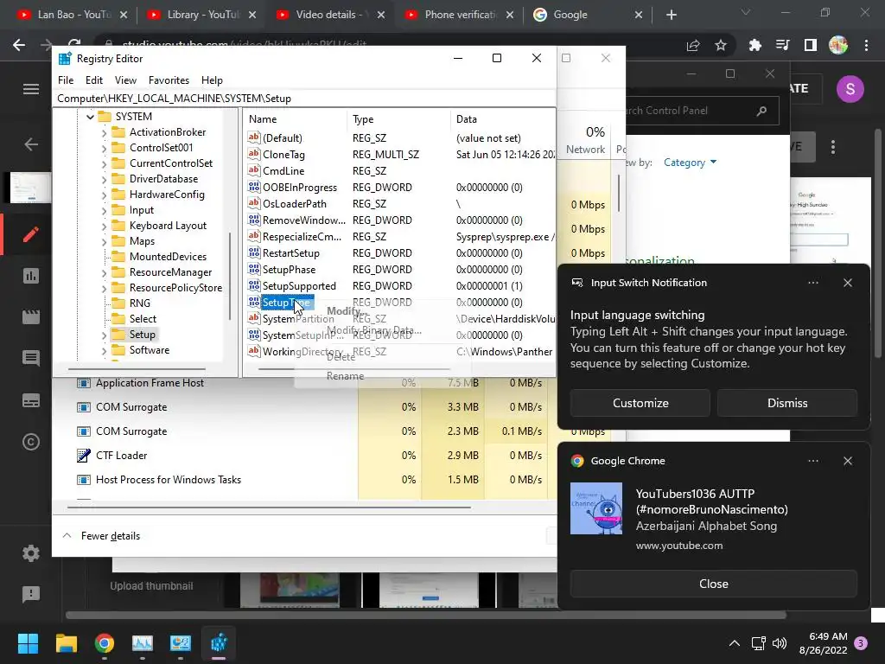Expand the HardwareConfig key
This screenshot has width=885, height=664.
(104, 195)
